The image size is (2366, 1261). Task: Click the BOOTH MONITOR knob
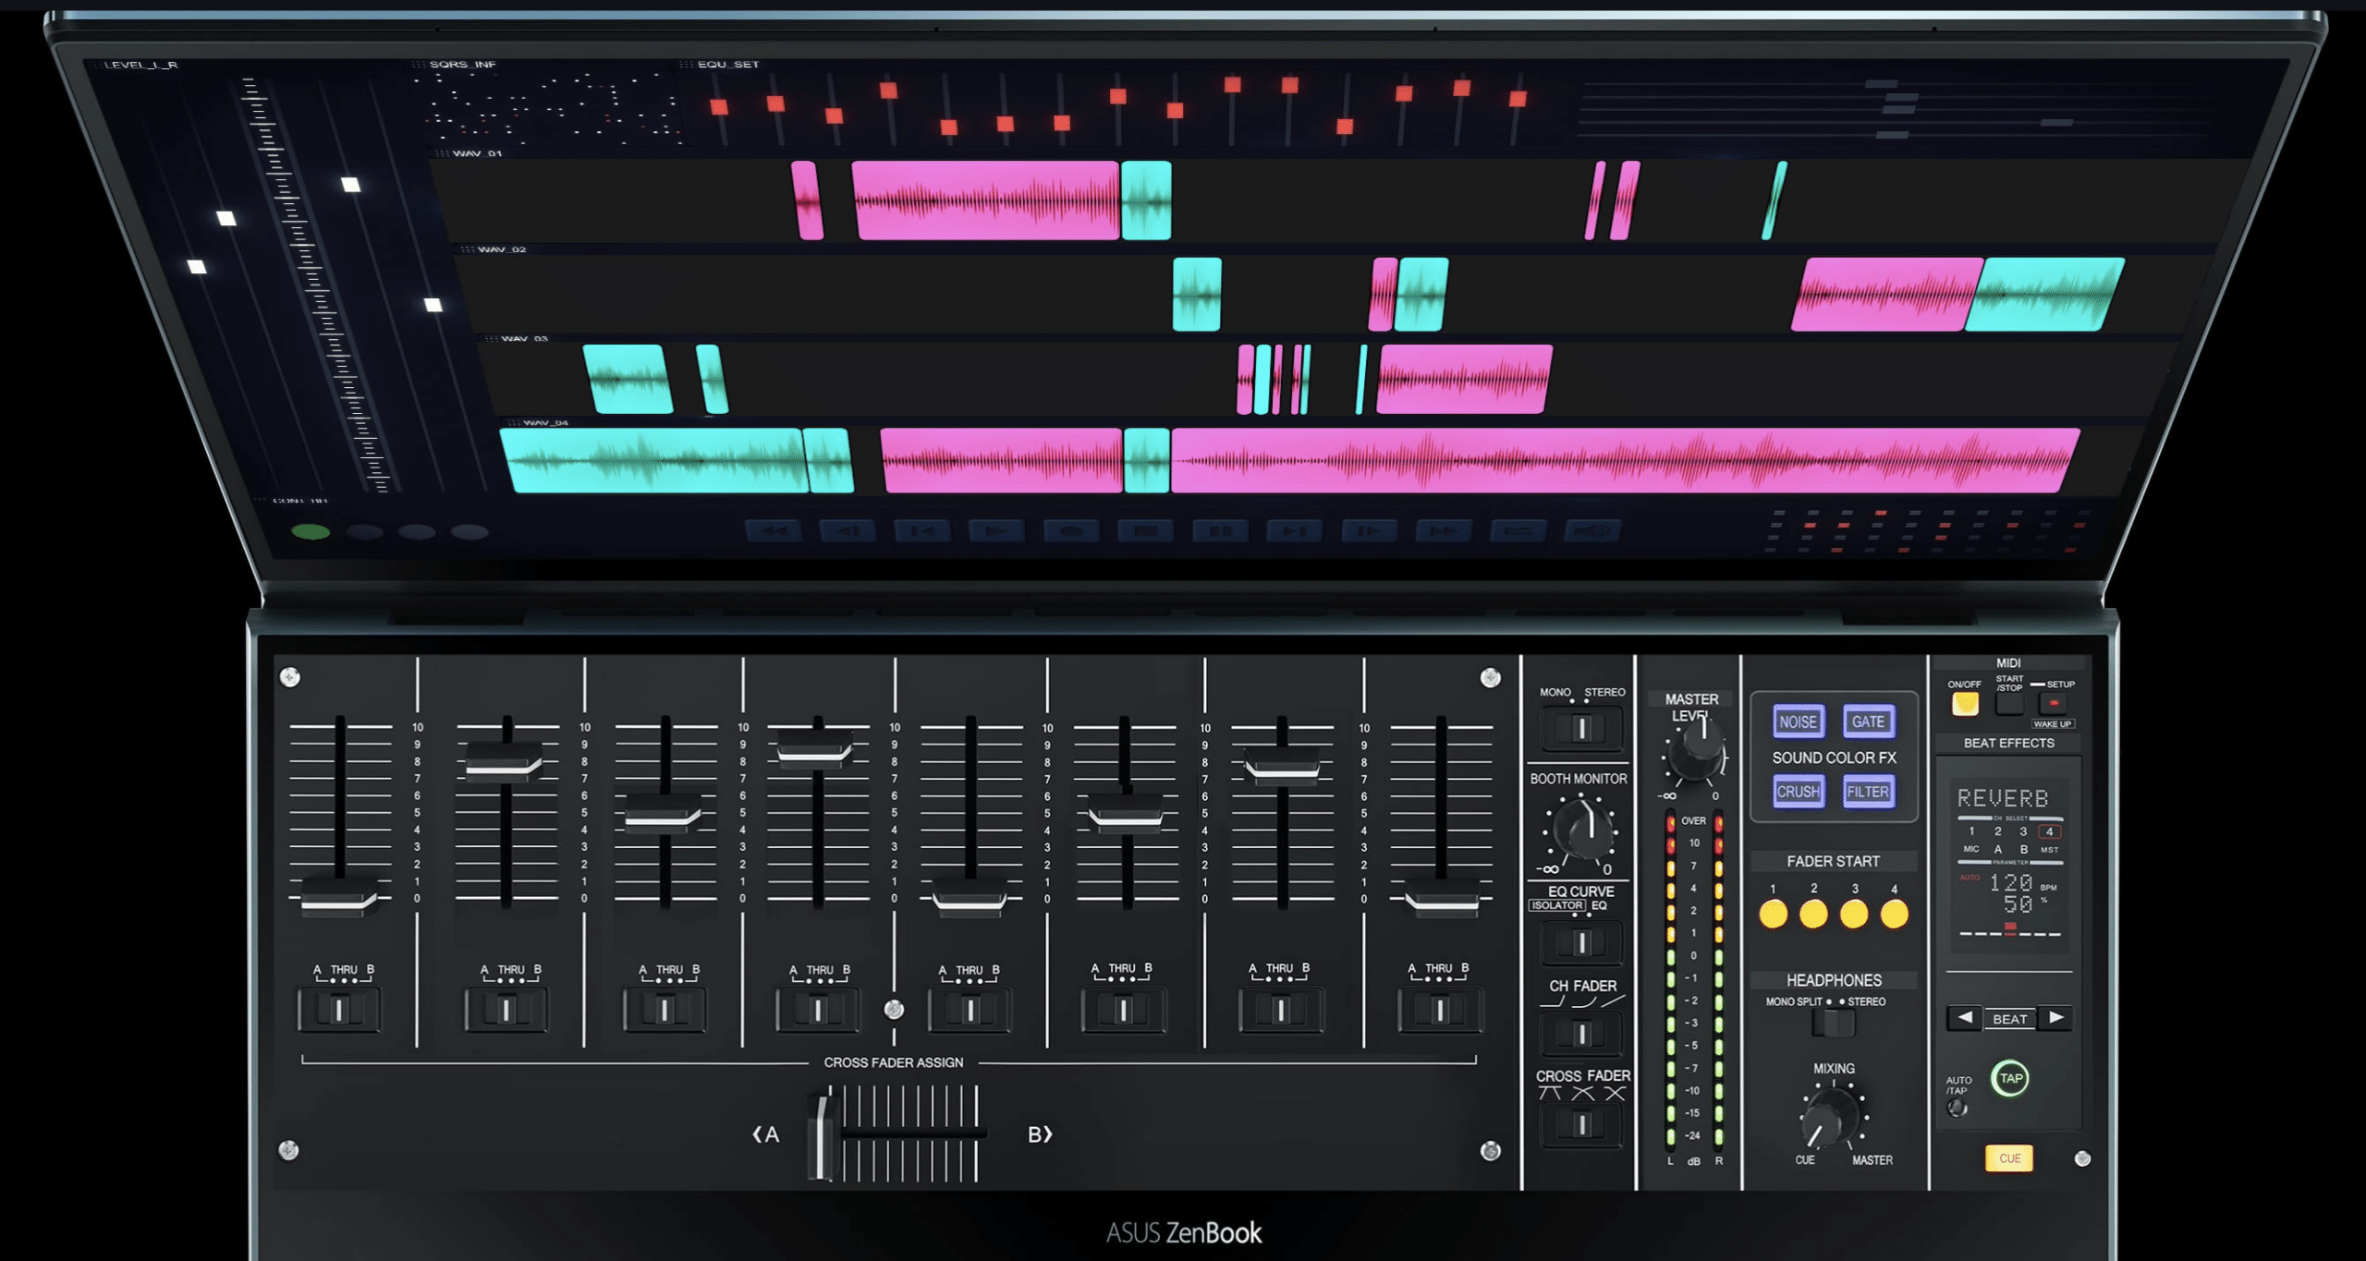tap(1581, 829)
